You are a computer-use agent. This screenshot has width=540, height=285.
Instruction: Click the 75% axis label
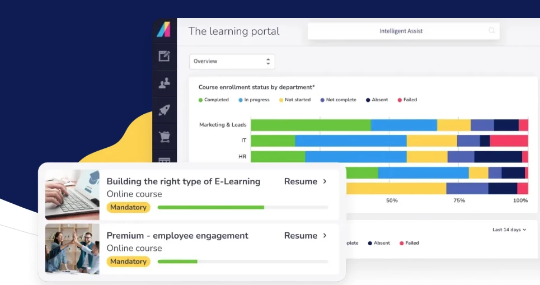[x=459, y=200]
